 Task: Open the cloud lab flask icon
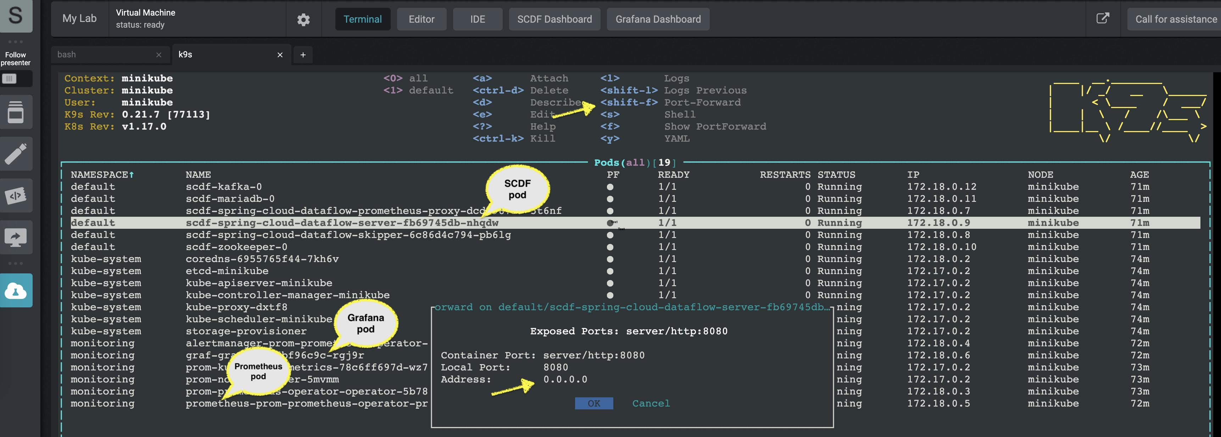tap(16, 291)
